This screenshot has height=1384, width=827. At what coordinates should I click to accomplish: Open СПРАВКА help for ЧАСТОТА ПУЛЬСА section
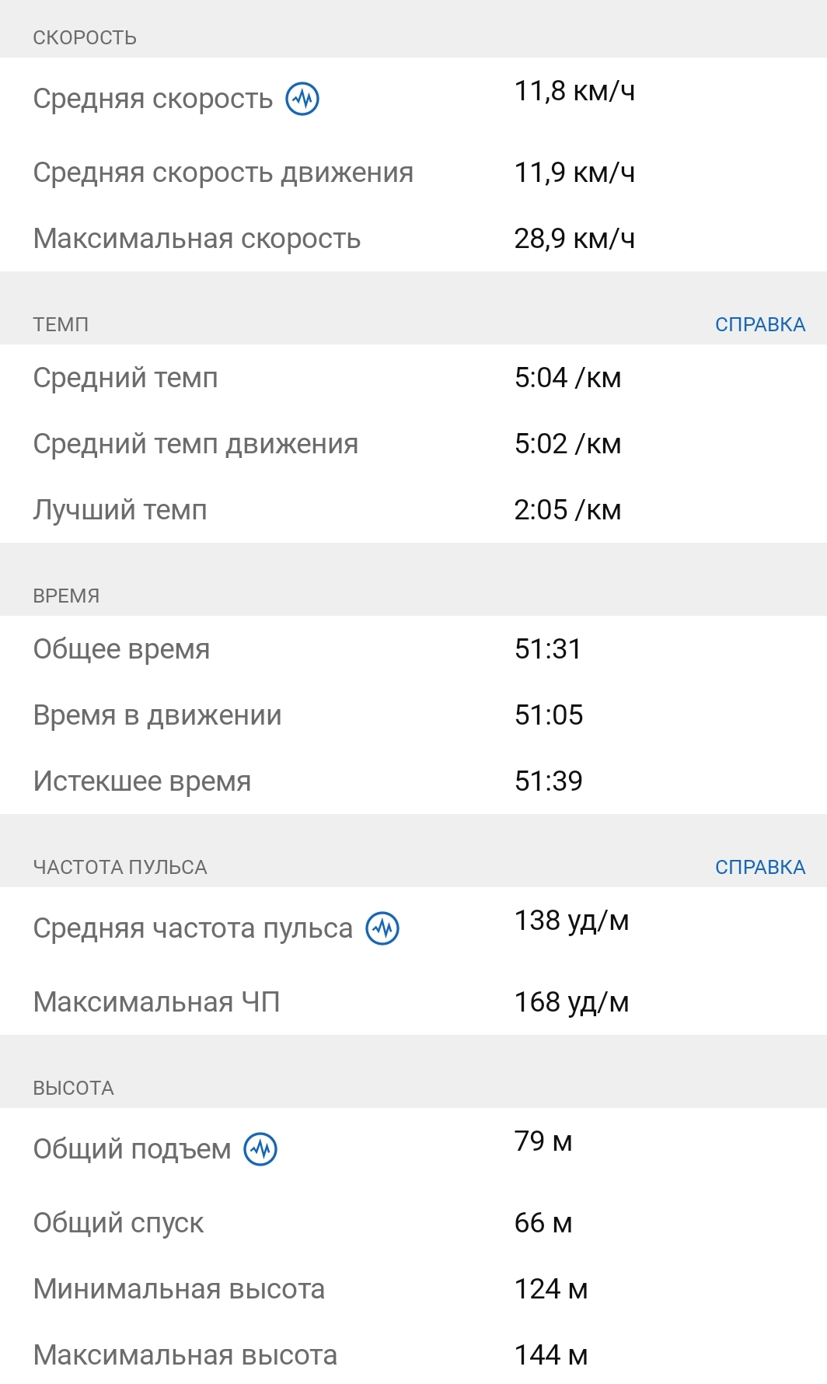(x=759, y=867)
